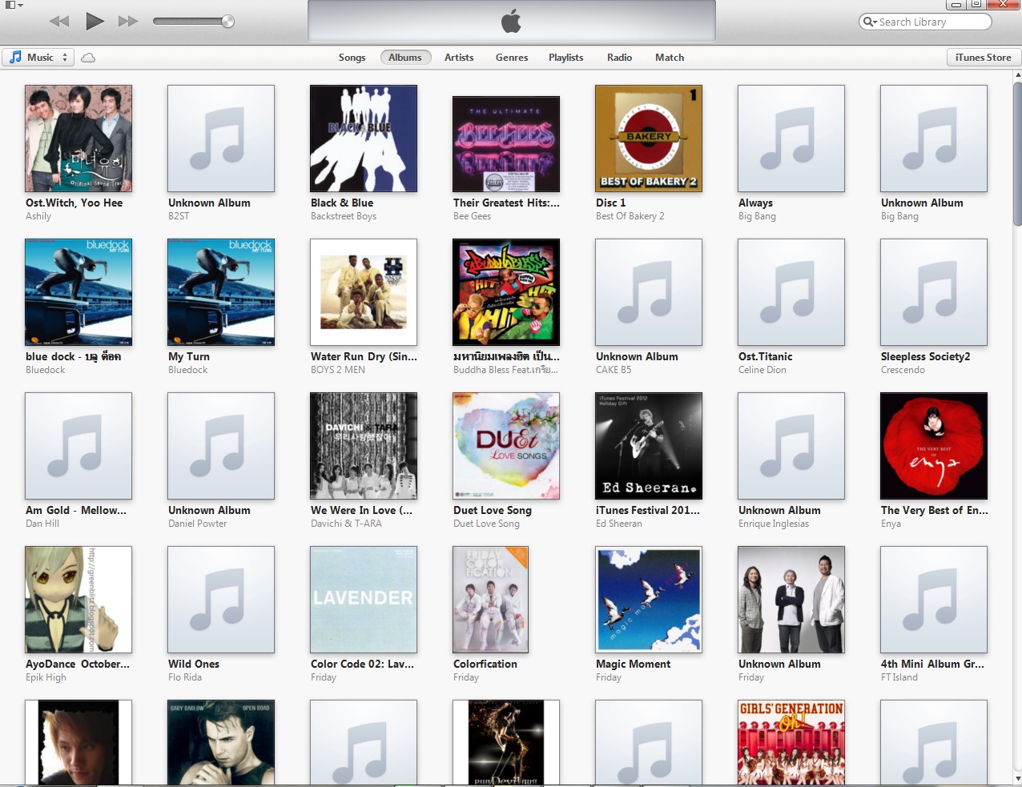The image size is (1022, 787).
Task: Skip ahead with the Next track button
Action: (x=128, y=22)
